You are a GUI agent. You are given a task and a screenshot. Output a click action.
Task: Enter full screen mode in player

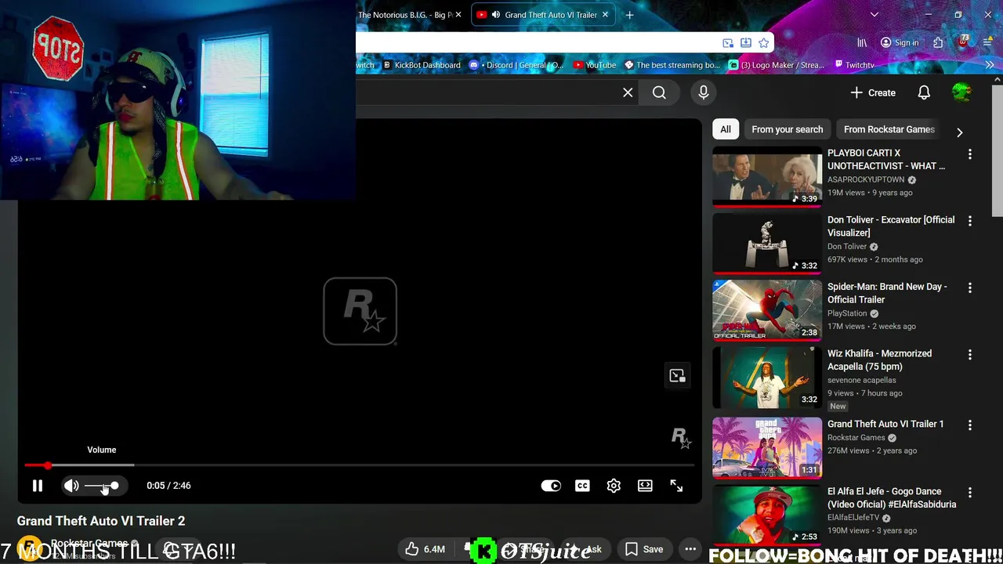(676, 486)
